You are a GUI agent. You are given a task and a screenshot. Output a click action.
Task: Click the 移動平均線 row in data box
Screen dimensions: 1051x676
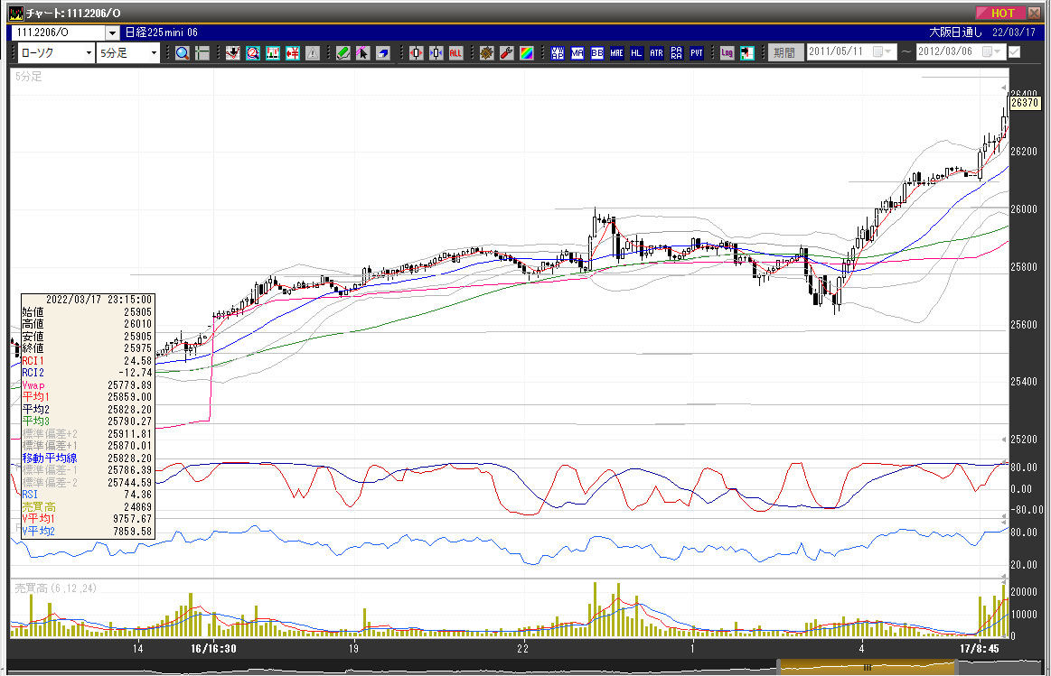point(87,458)
